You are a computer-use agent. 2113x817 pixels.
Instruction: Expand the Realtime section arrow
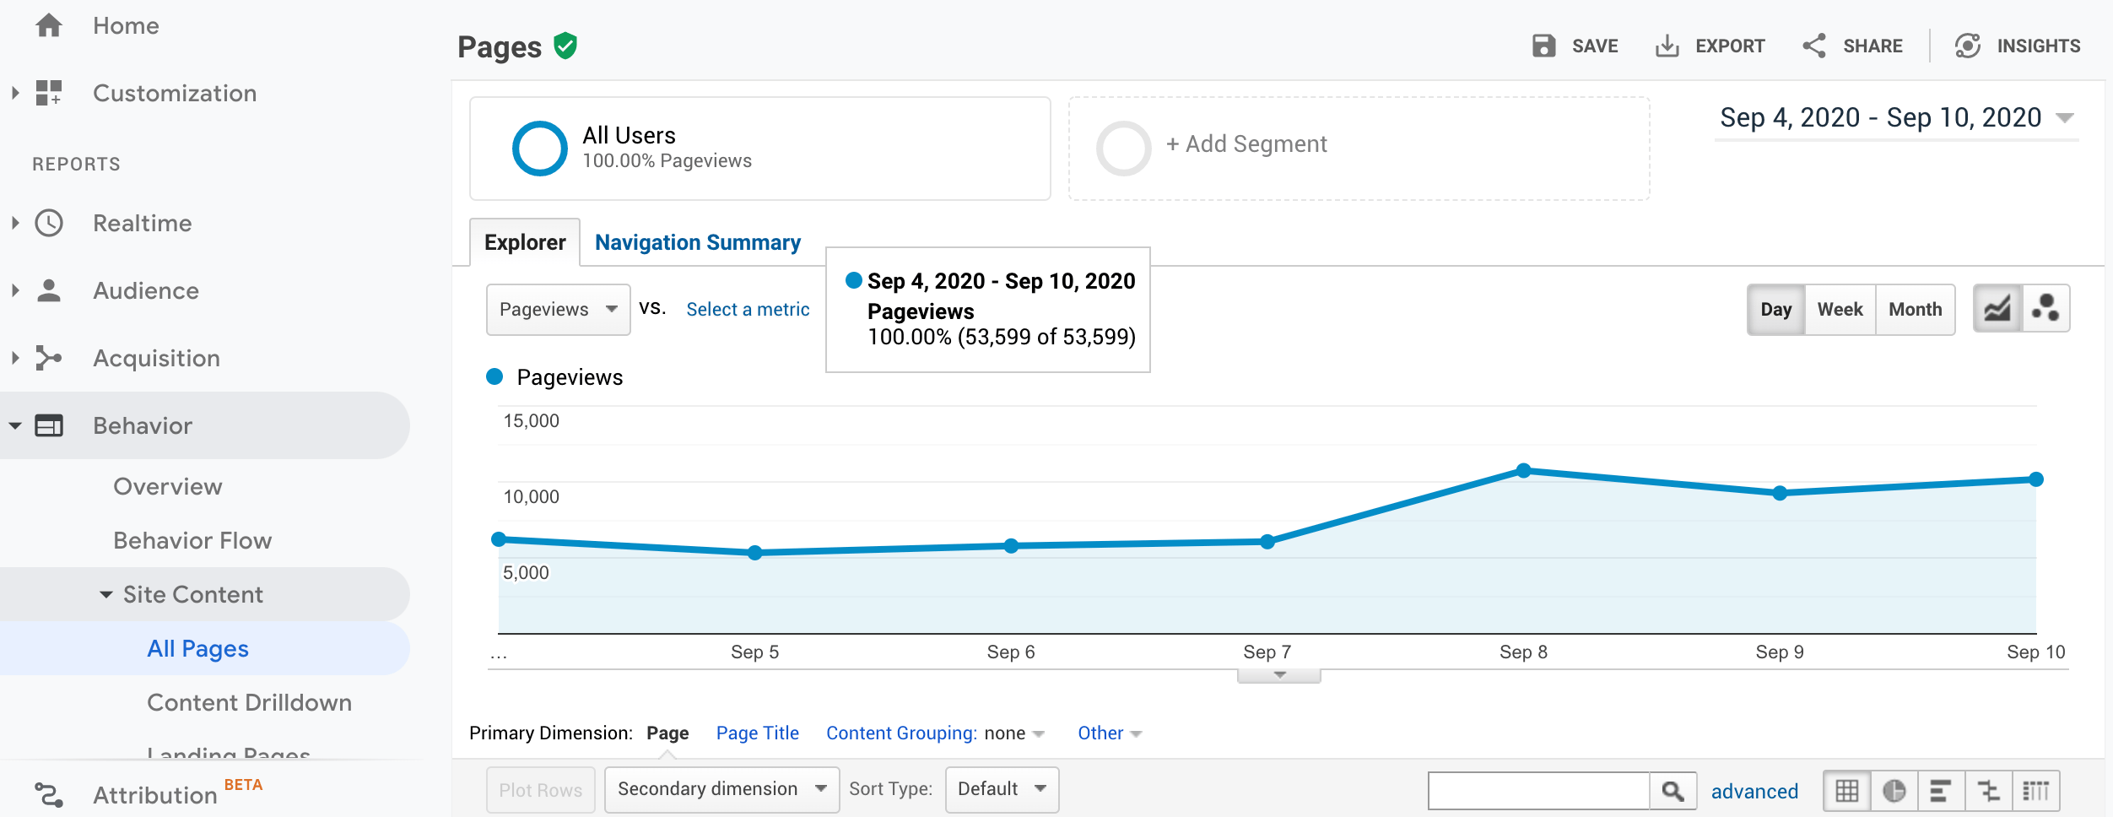pos(15,223)
